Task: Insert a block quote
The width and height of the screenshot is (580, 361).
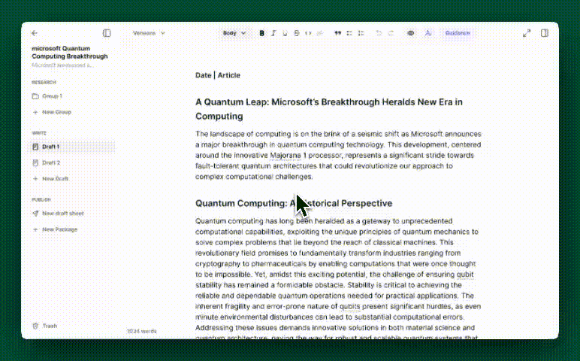Action: 338,33
